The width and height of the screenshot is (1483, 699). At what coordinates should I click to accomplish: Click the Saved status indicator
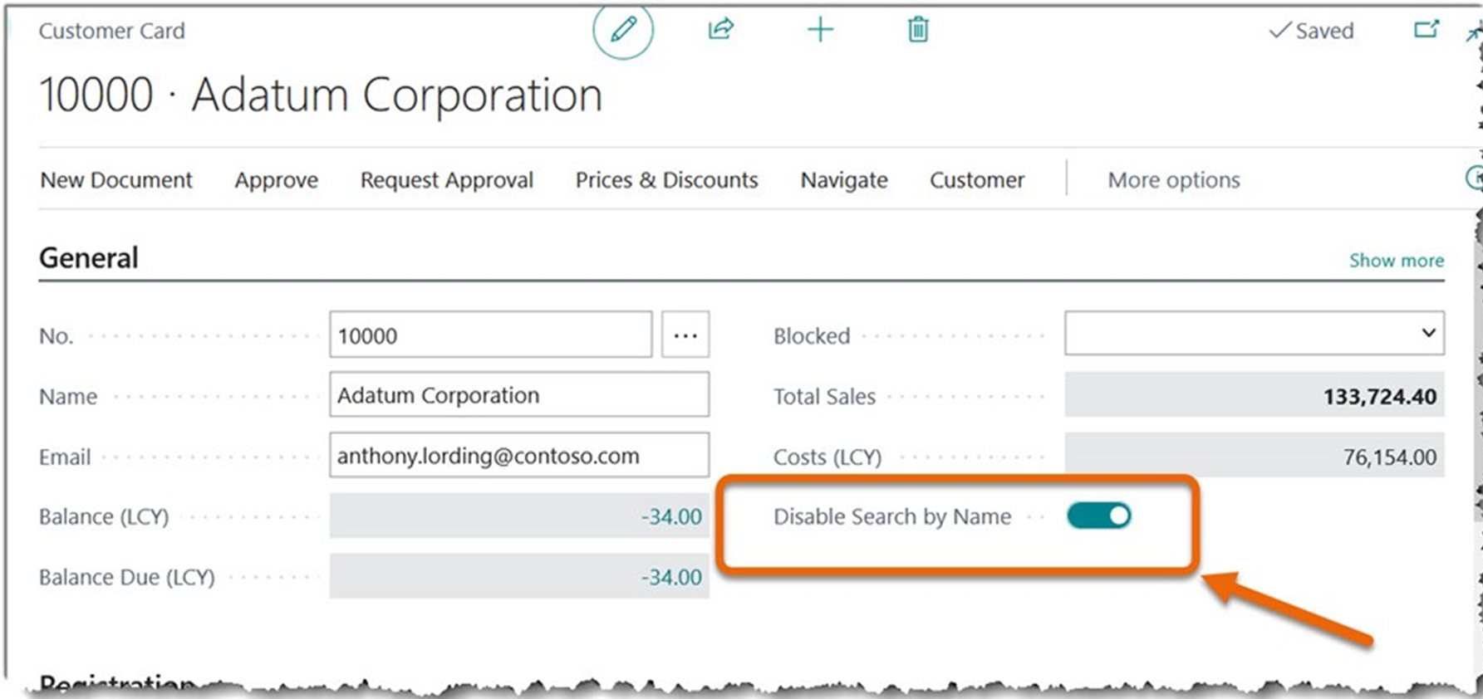click(1312, 31)
